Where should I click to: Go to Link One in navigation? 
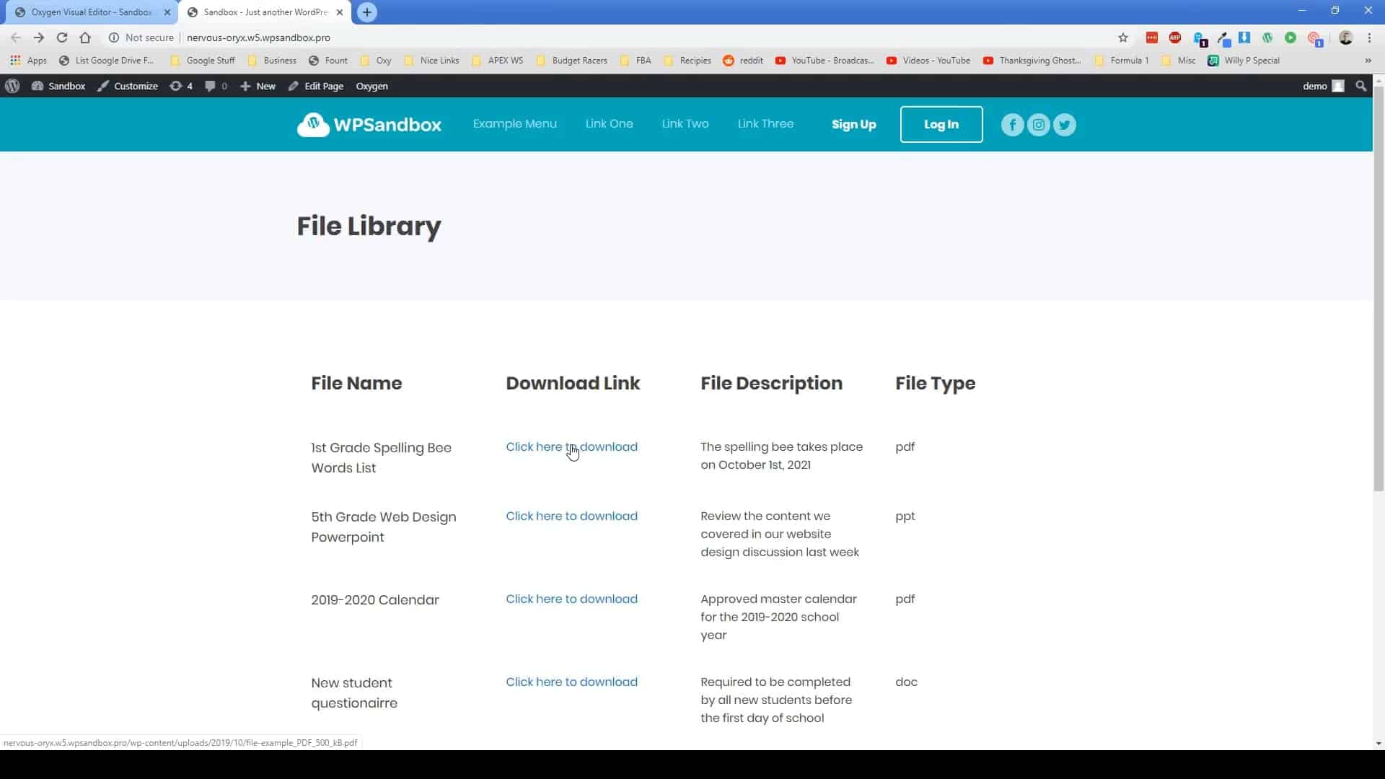click(x=609, y=124)
